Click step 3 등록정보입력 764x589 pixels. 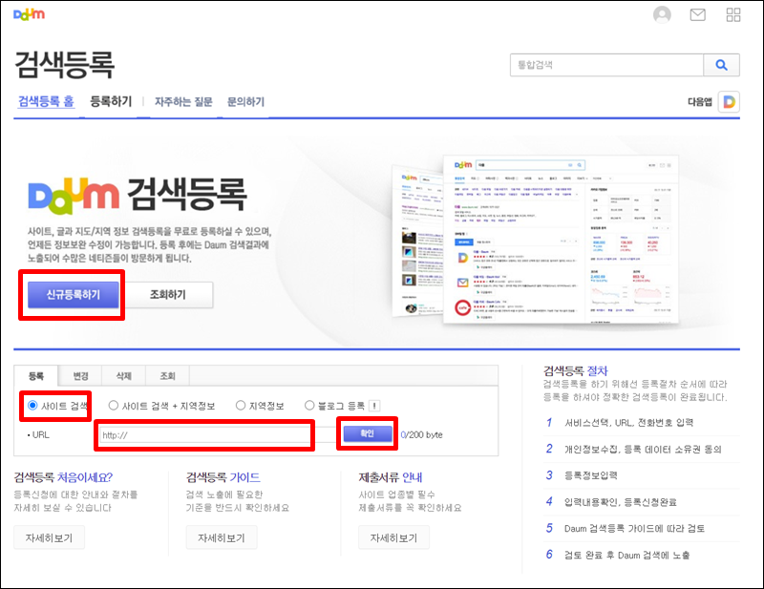coord(590,475)
